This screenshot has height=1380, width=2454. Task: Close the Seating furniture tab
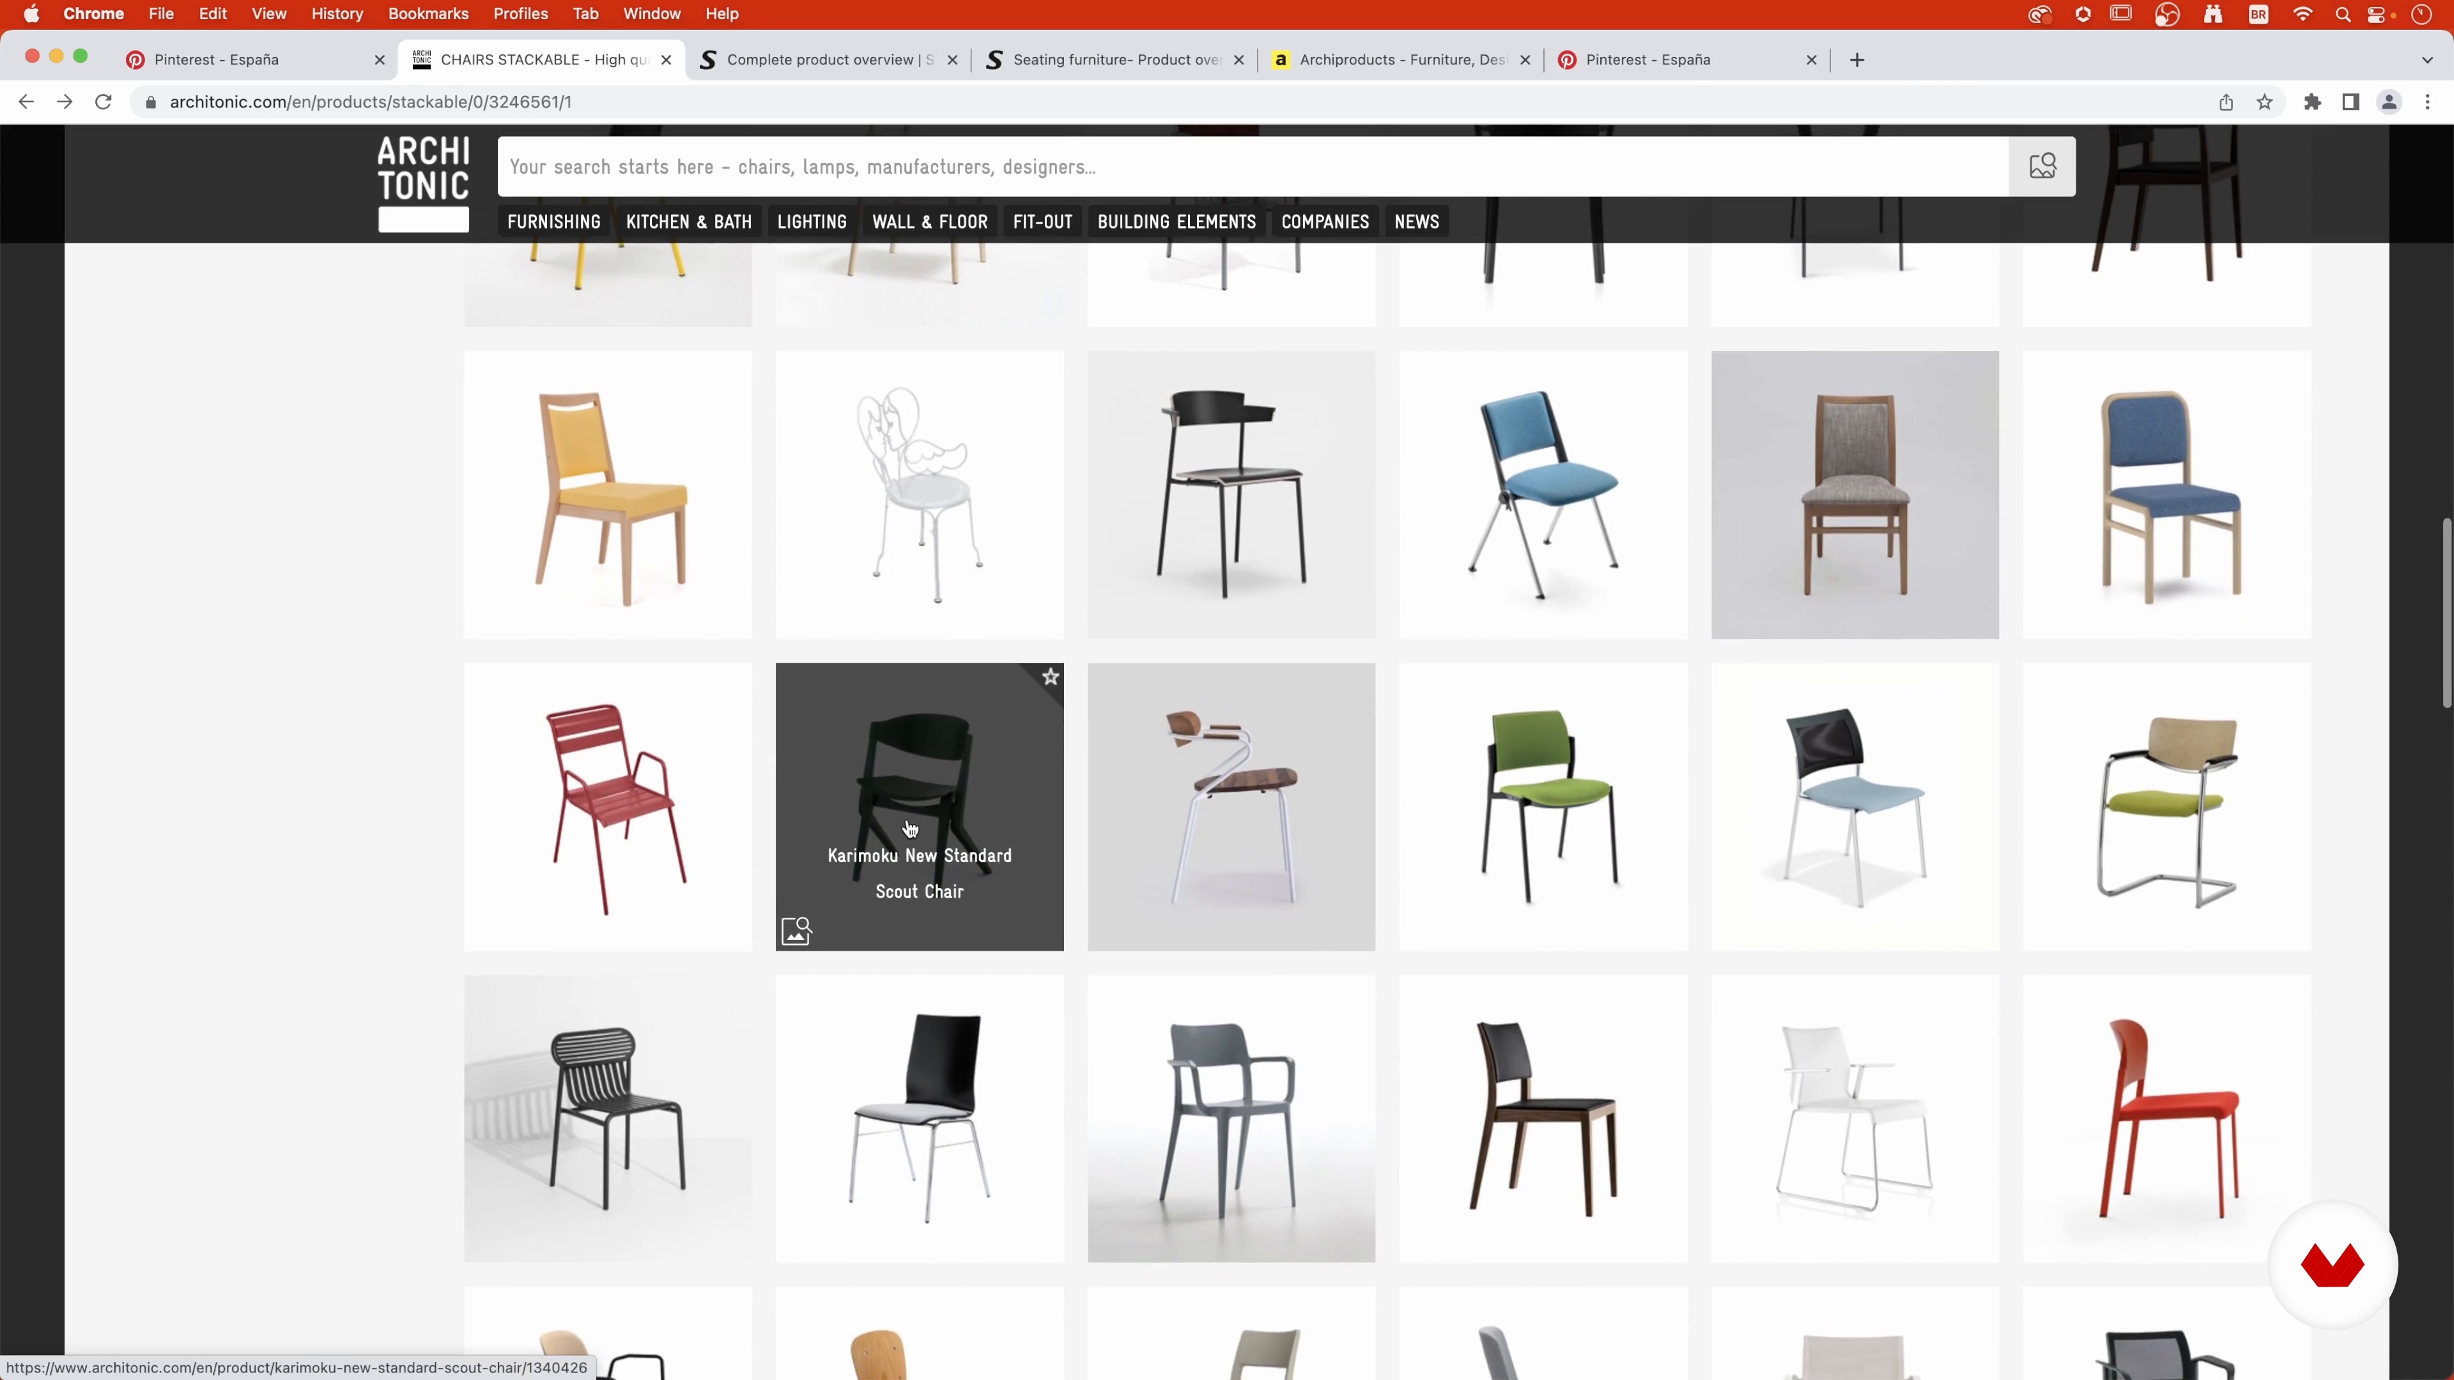1239,60
